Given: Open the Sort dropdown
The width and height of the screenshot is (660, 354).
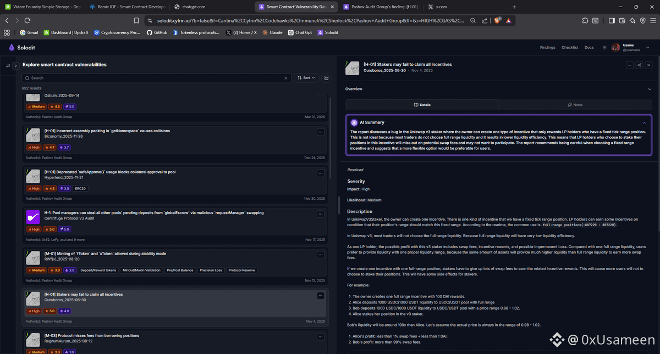Looking at the screenshot, I should (306, 78).
